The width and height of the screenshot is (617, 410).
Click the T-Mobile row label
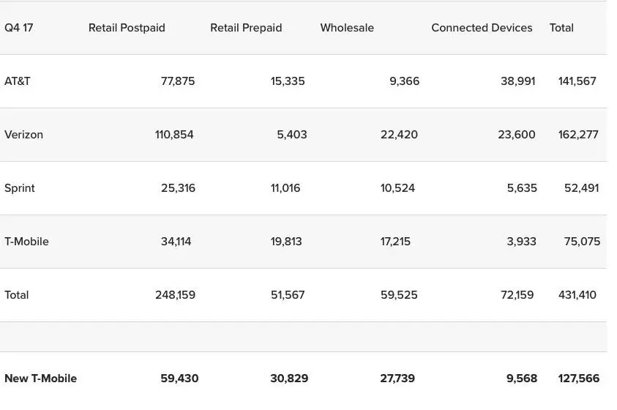tap(26, 242)
